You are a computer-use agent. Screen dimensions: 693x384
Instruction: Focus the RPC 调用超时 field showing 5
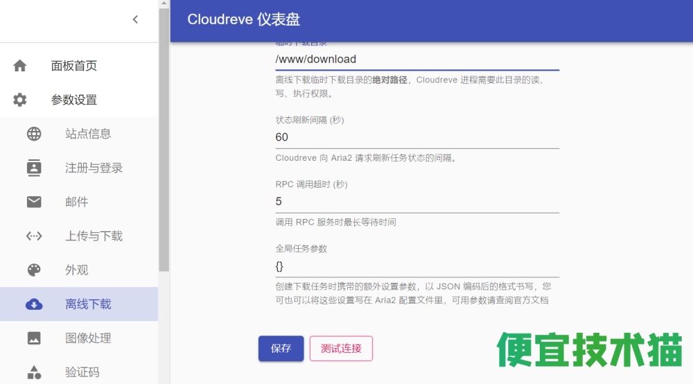[x=417, y=202]
